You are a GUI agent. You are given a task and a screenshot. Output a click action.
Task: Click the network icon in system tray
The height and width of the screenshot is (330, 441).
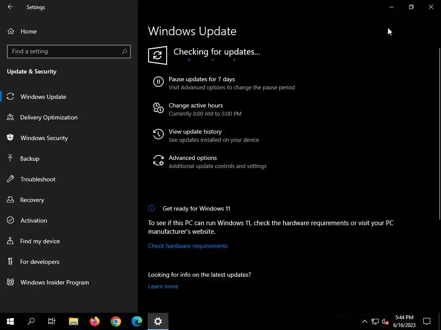point(375,321)
